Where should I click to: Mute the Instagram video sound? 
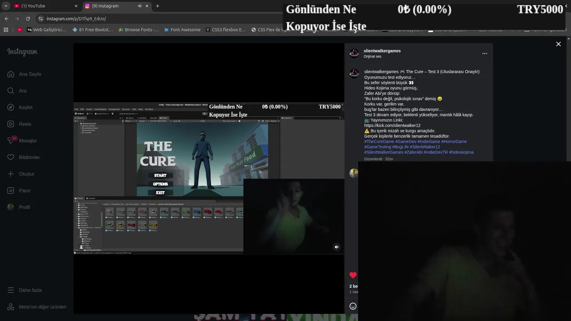pyautogui.click(x=336, y=247)
